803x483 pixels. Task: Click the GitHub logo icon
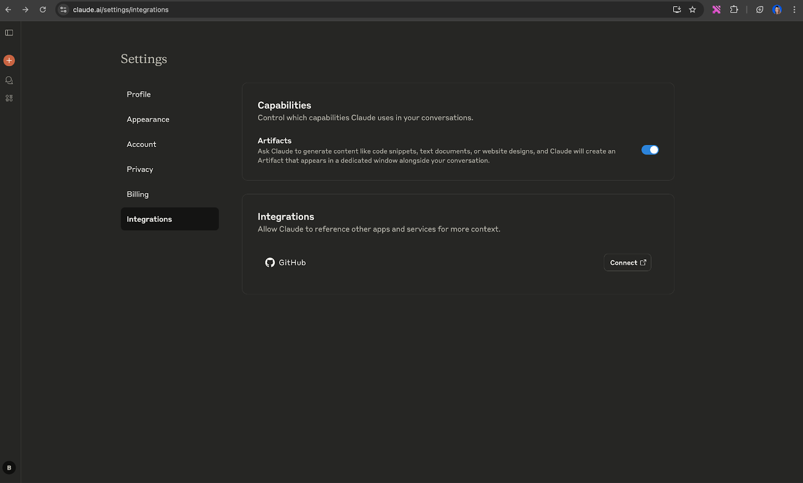click(x=270, y=263)
